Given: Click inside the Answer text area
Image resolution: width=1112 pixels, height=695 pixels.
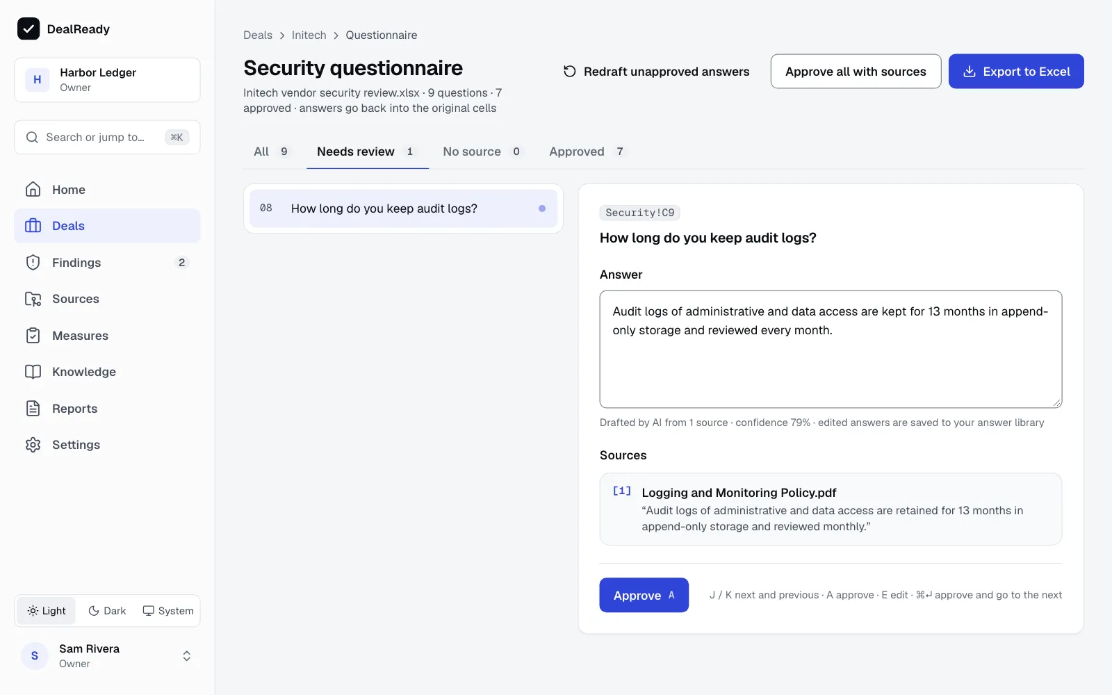Looking at the screenshot, I should pos(831,349).
